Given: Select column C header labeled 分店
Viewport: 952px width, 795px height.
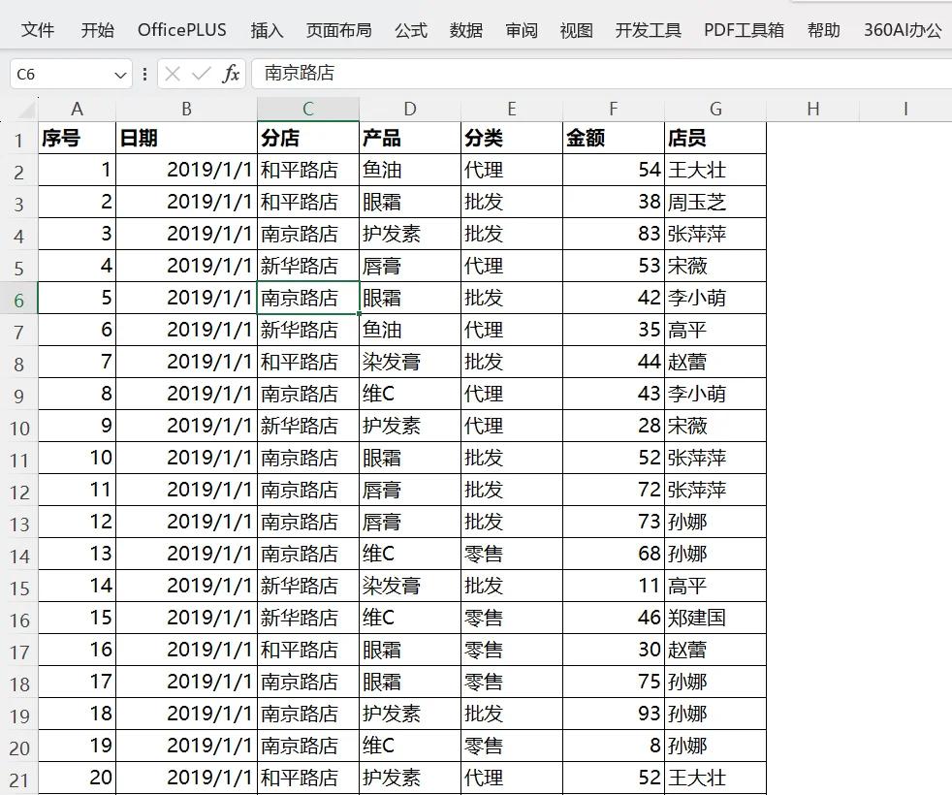Looking at the screenshot, I should [306, 108].
